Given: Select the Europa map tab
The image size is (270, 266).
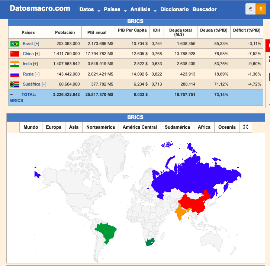Looking at the screenshot, I should click(x=54, y=127).
